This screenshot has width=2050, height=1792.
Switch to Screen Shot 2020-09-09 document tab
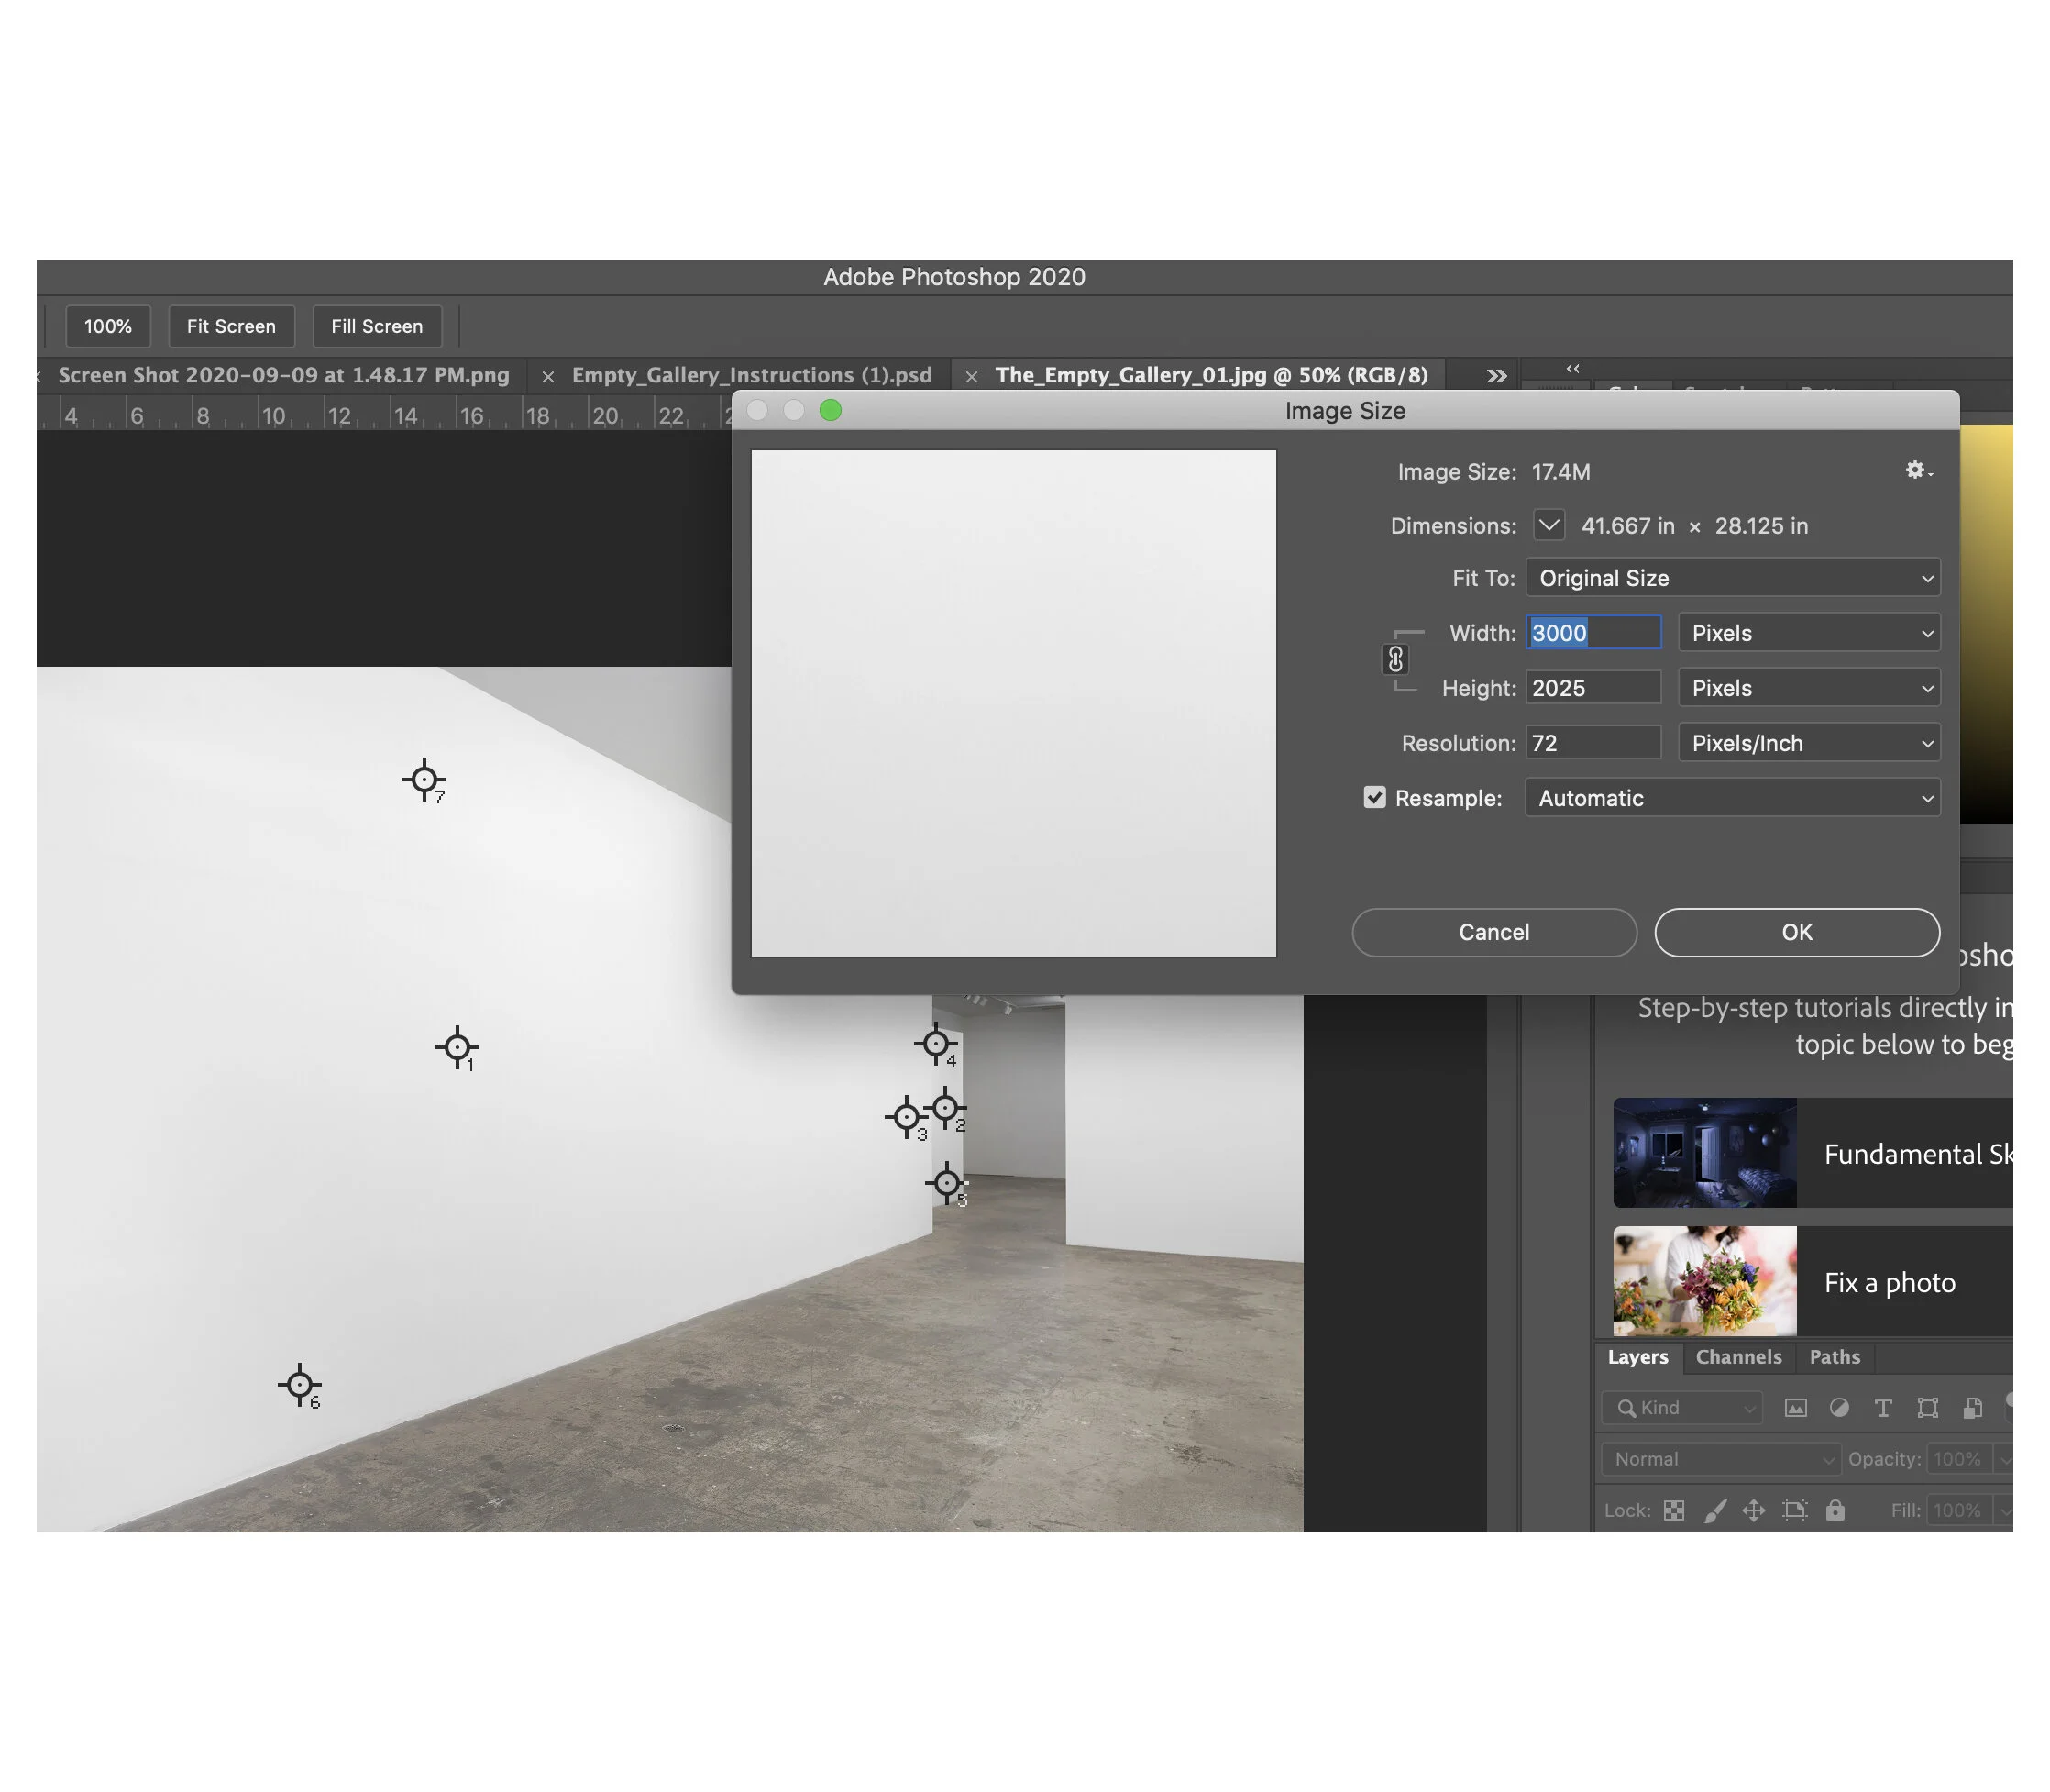tap(284, 375)
